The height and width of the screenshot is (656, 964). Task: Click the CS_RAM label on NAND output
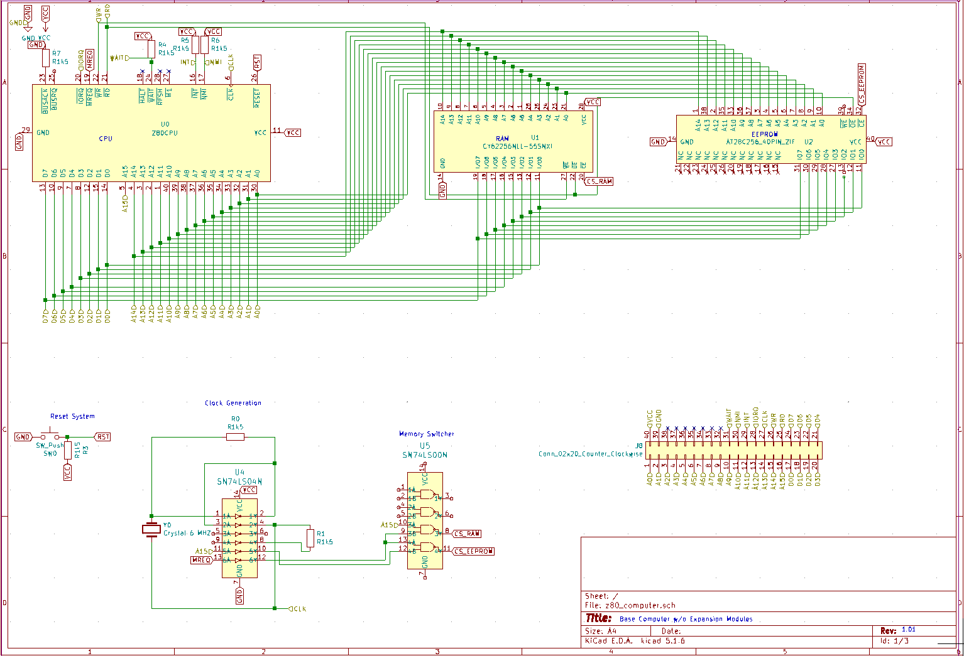tap(467, 534)
